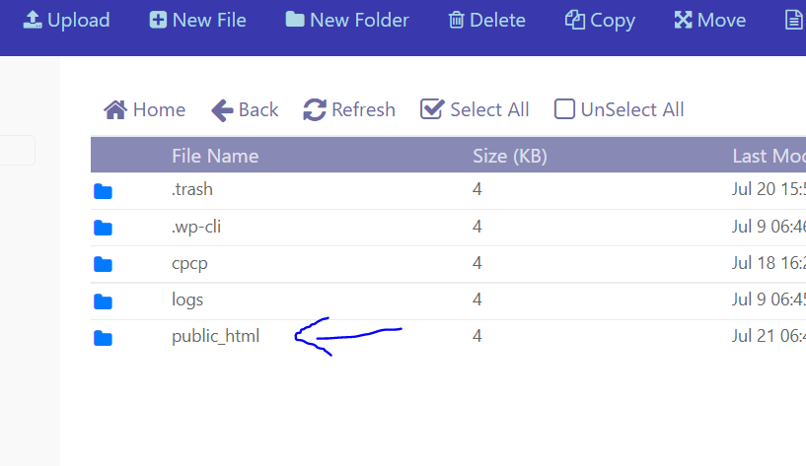Open the cpcp folder
Screen dimensions: 806x466
click(x=189, y=263)
